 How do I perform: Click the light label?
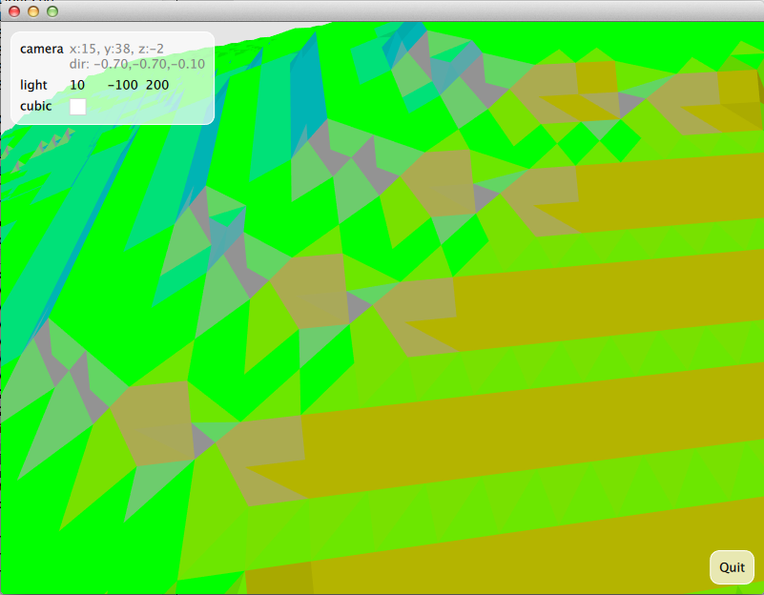[x=33, y=86]
